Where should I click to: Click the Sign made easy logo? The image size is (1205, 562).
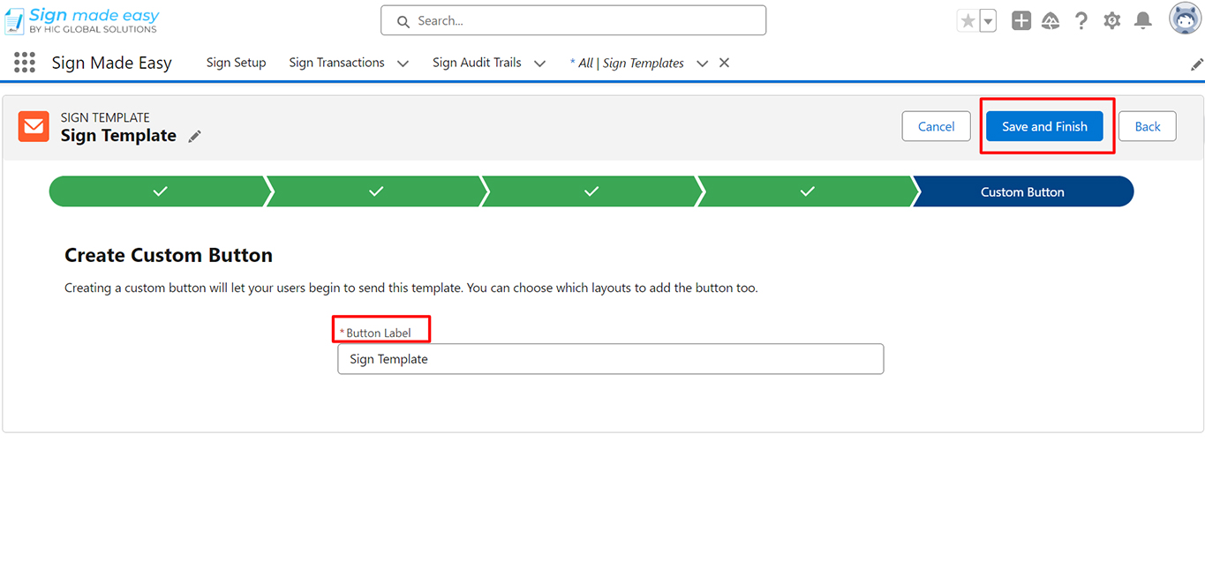(x=82, y=20)
